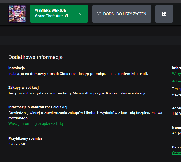This screenshot has width=181, height=162.
Task: Expand the version chevron arrow
Action: pyautogui.click(x=81, y=14)
